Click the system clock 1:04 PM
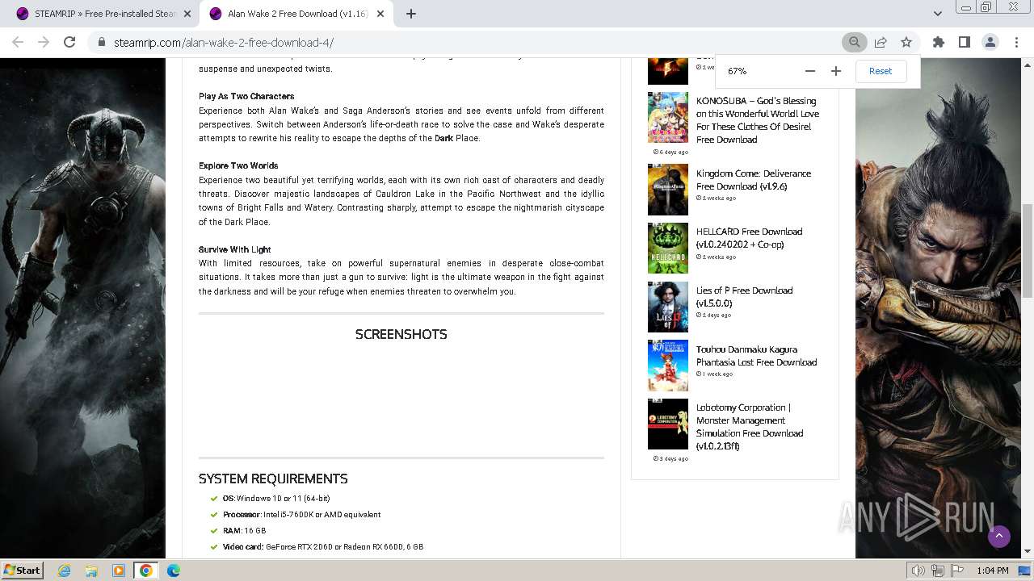1034x581 pixels. (992, 571)
